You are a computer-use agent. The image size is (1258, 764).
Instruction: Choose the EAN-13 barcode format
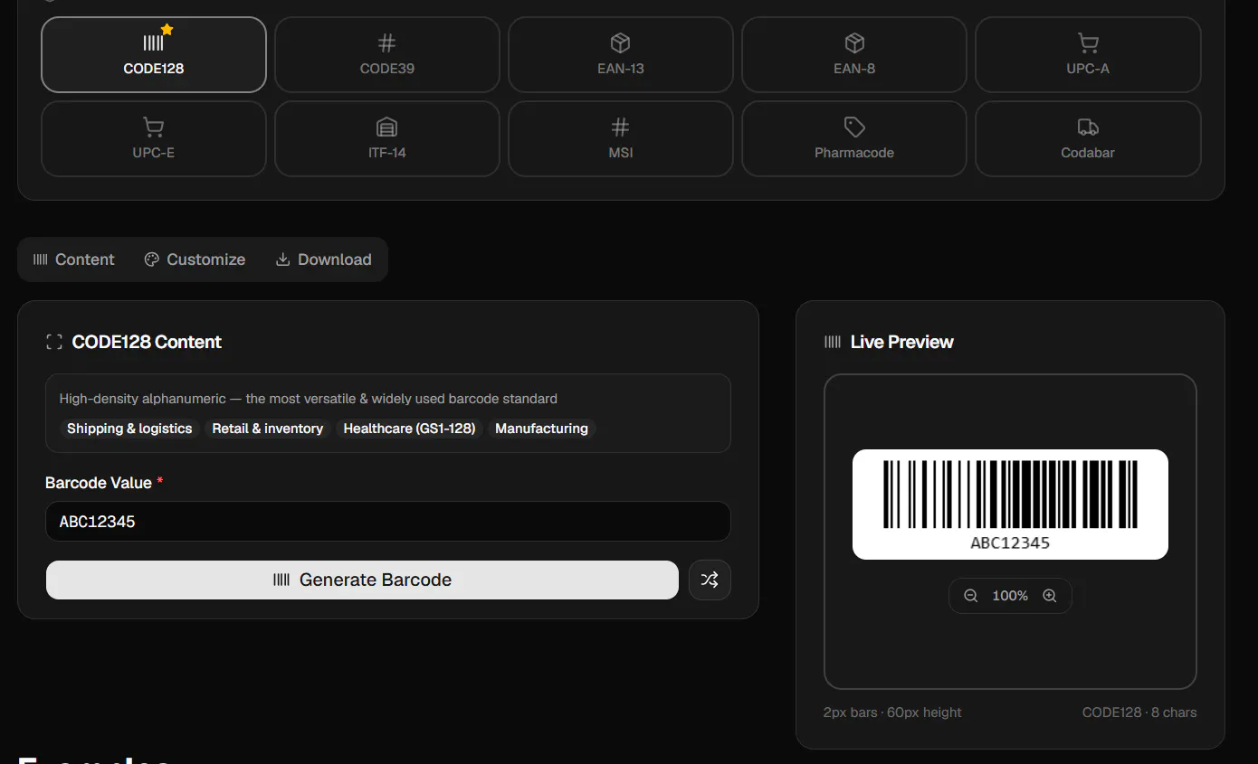pyautogui.click(x=621, y=54)
